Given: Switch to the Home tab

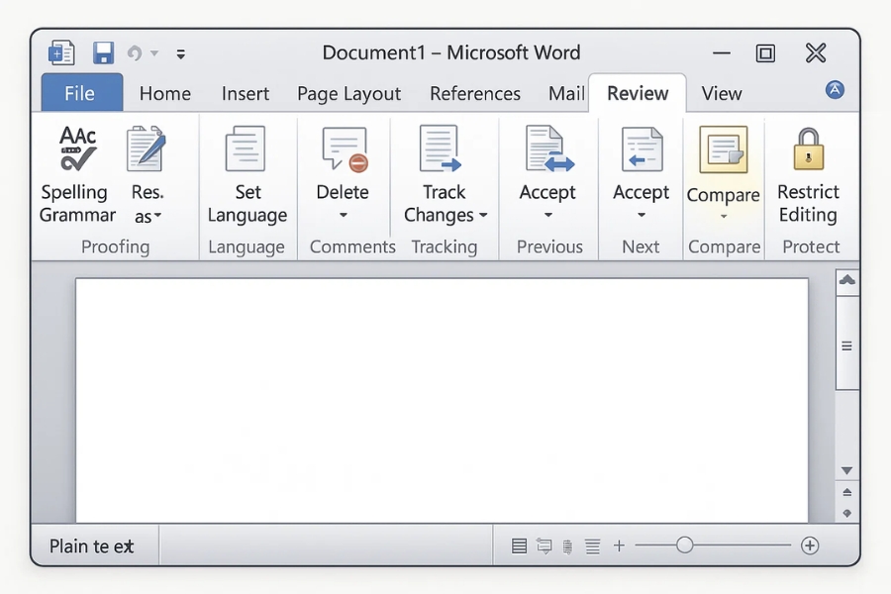Looking at the screenshot, I should 164,93.
